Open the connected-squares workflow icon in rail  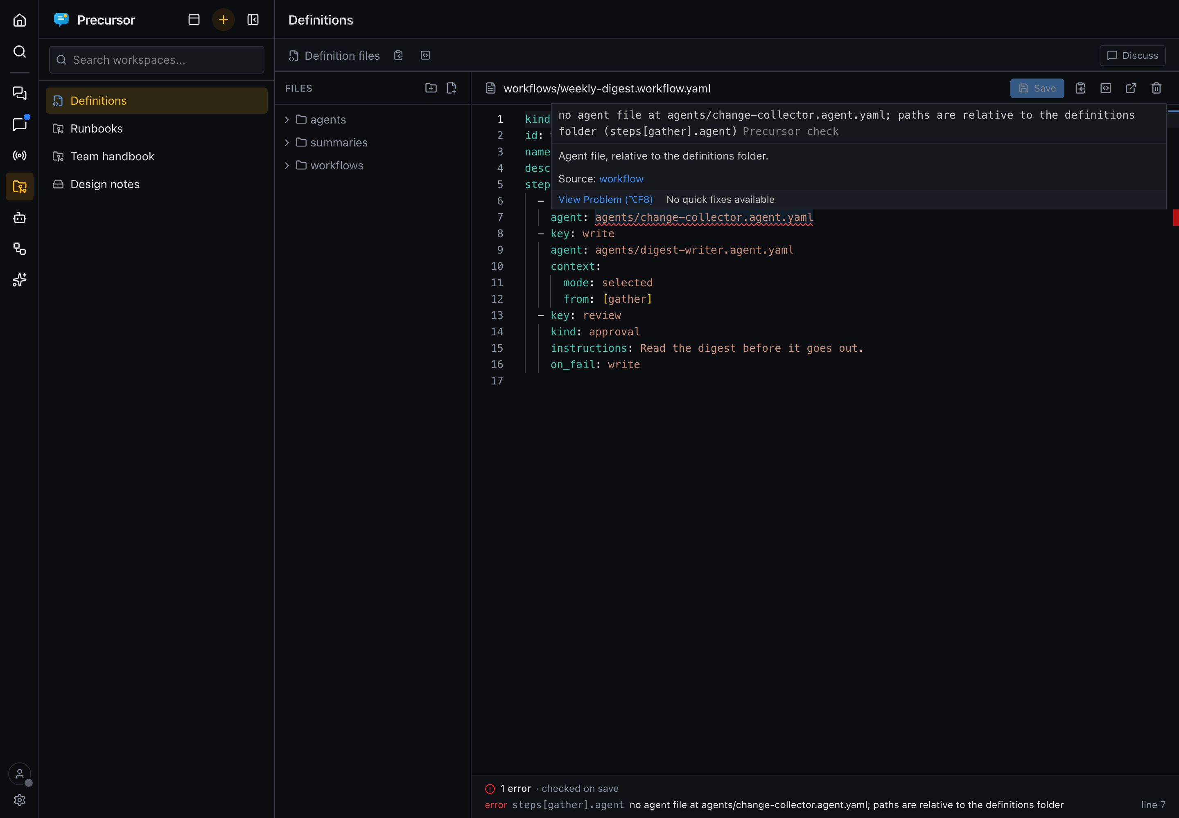(x=20, y=249)
